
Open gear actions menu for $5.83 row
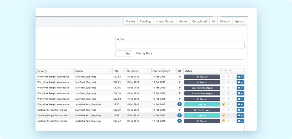[240, 104]
